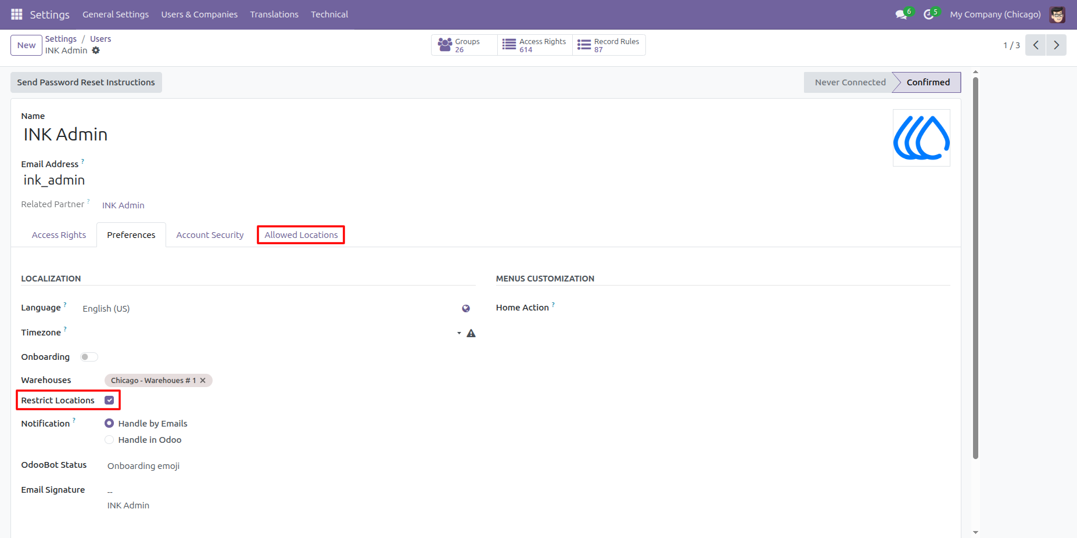Click the Never Connected status
This screenshot has height=538, width=1077.
click(x=850, y=82)
